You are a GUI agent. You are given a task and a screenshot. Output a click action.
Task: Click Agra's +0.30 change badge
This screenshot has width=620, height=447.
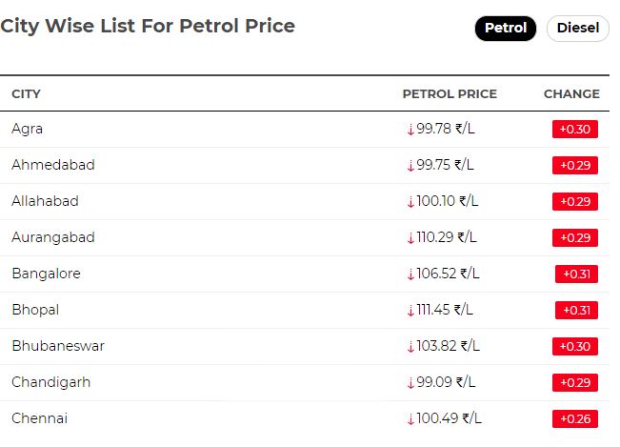click(x=575, y=129)
